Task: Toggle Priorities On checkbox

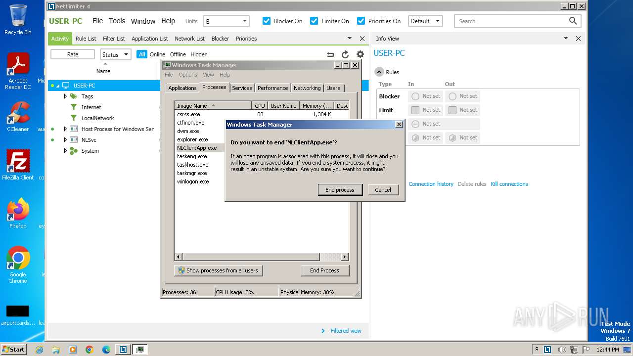Action: (x=361, y=21)
